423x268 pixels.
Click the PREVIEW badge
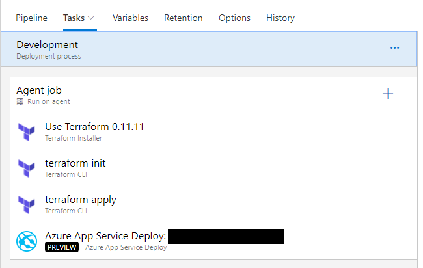pos(62,247)
